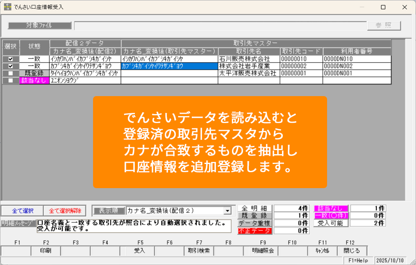Click the red 不正データ filter label

coord(254,231)
